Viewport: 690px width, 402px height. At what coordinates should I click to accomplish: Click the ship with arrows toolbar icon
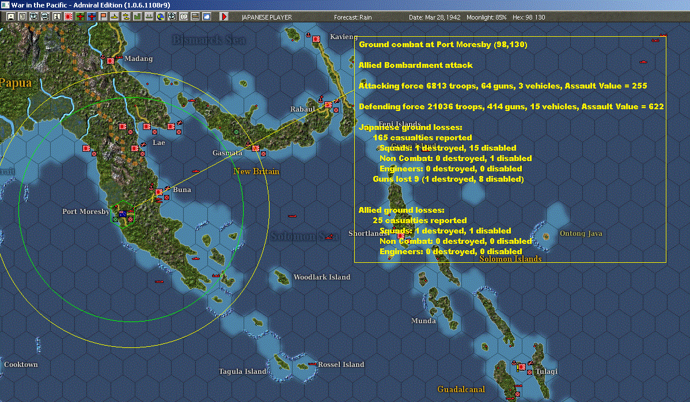pos(149,17)
